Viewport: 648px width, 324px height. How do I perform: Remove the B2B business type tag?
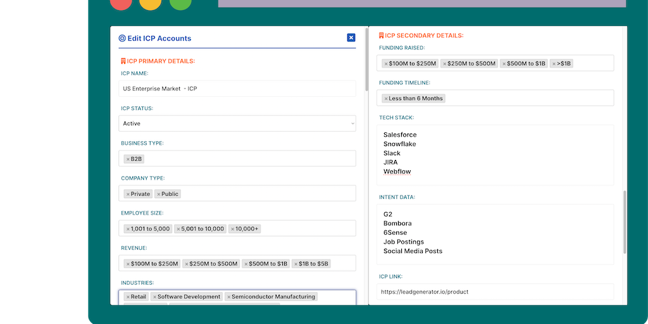(127, 159)
